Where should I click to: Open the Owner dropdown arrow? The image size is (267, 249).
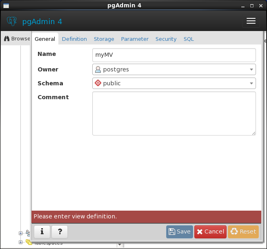coord(251,69)
